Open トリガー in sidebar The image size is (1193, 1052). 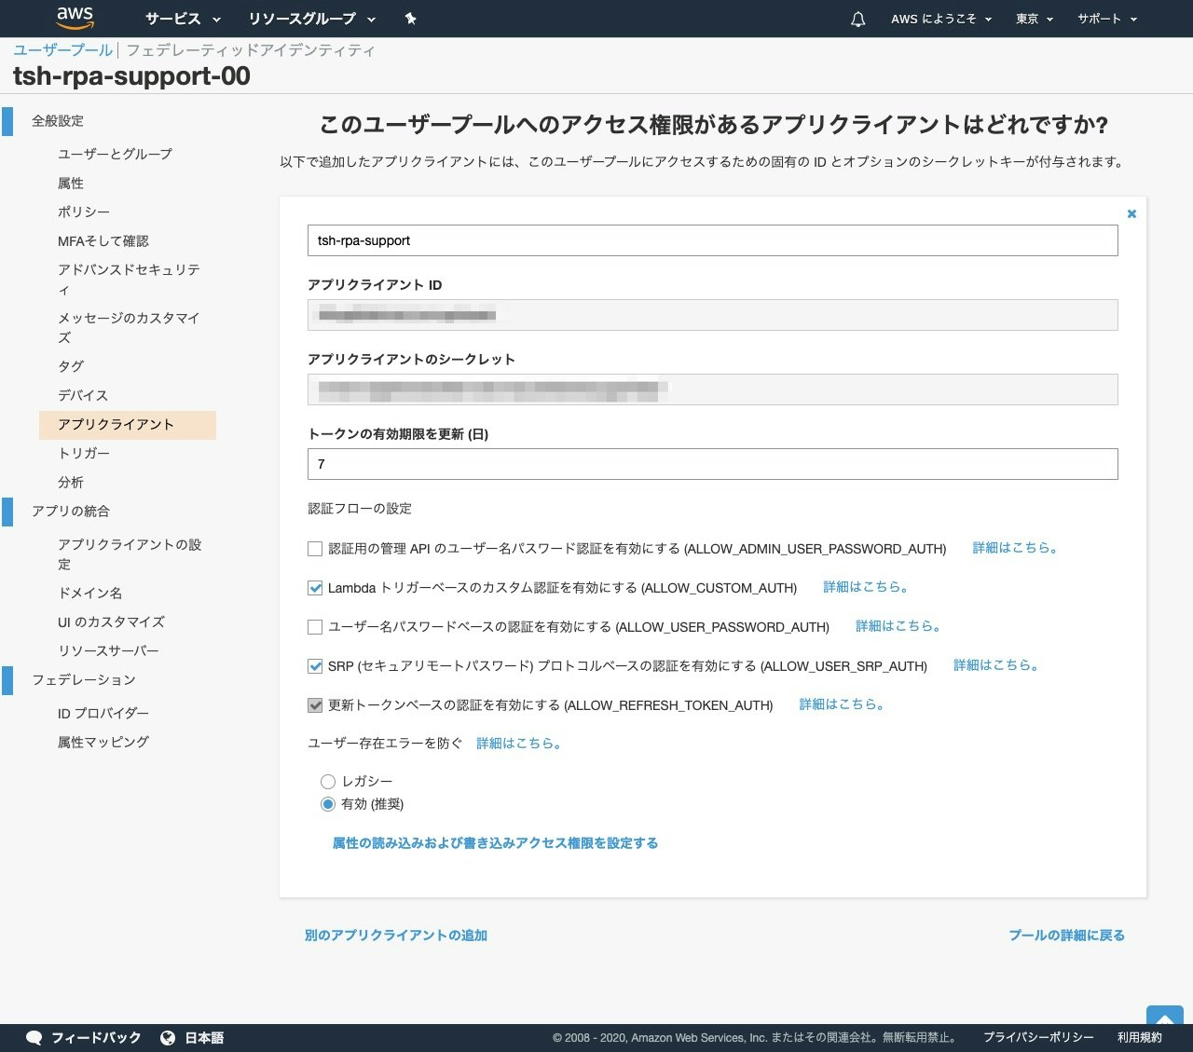[84, 453]
